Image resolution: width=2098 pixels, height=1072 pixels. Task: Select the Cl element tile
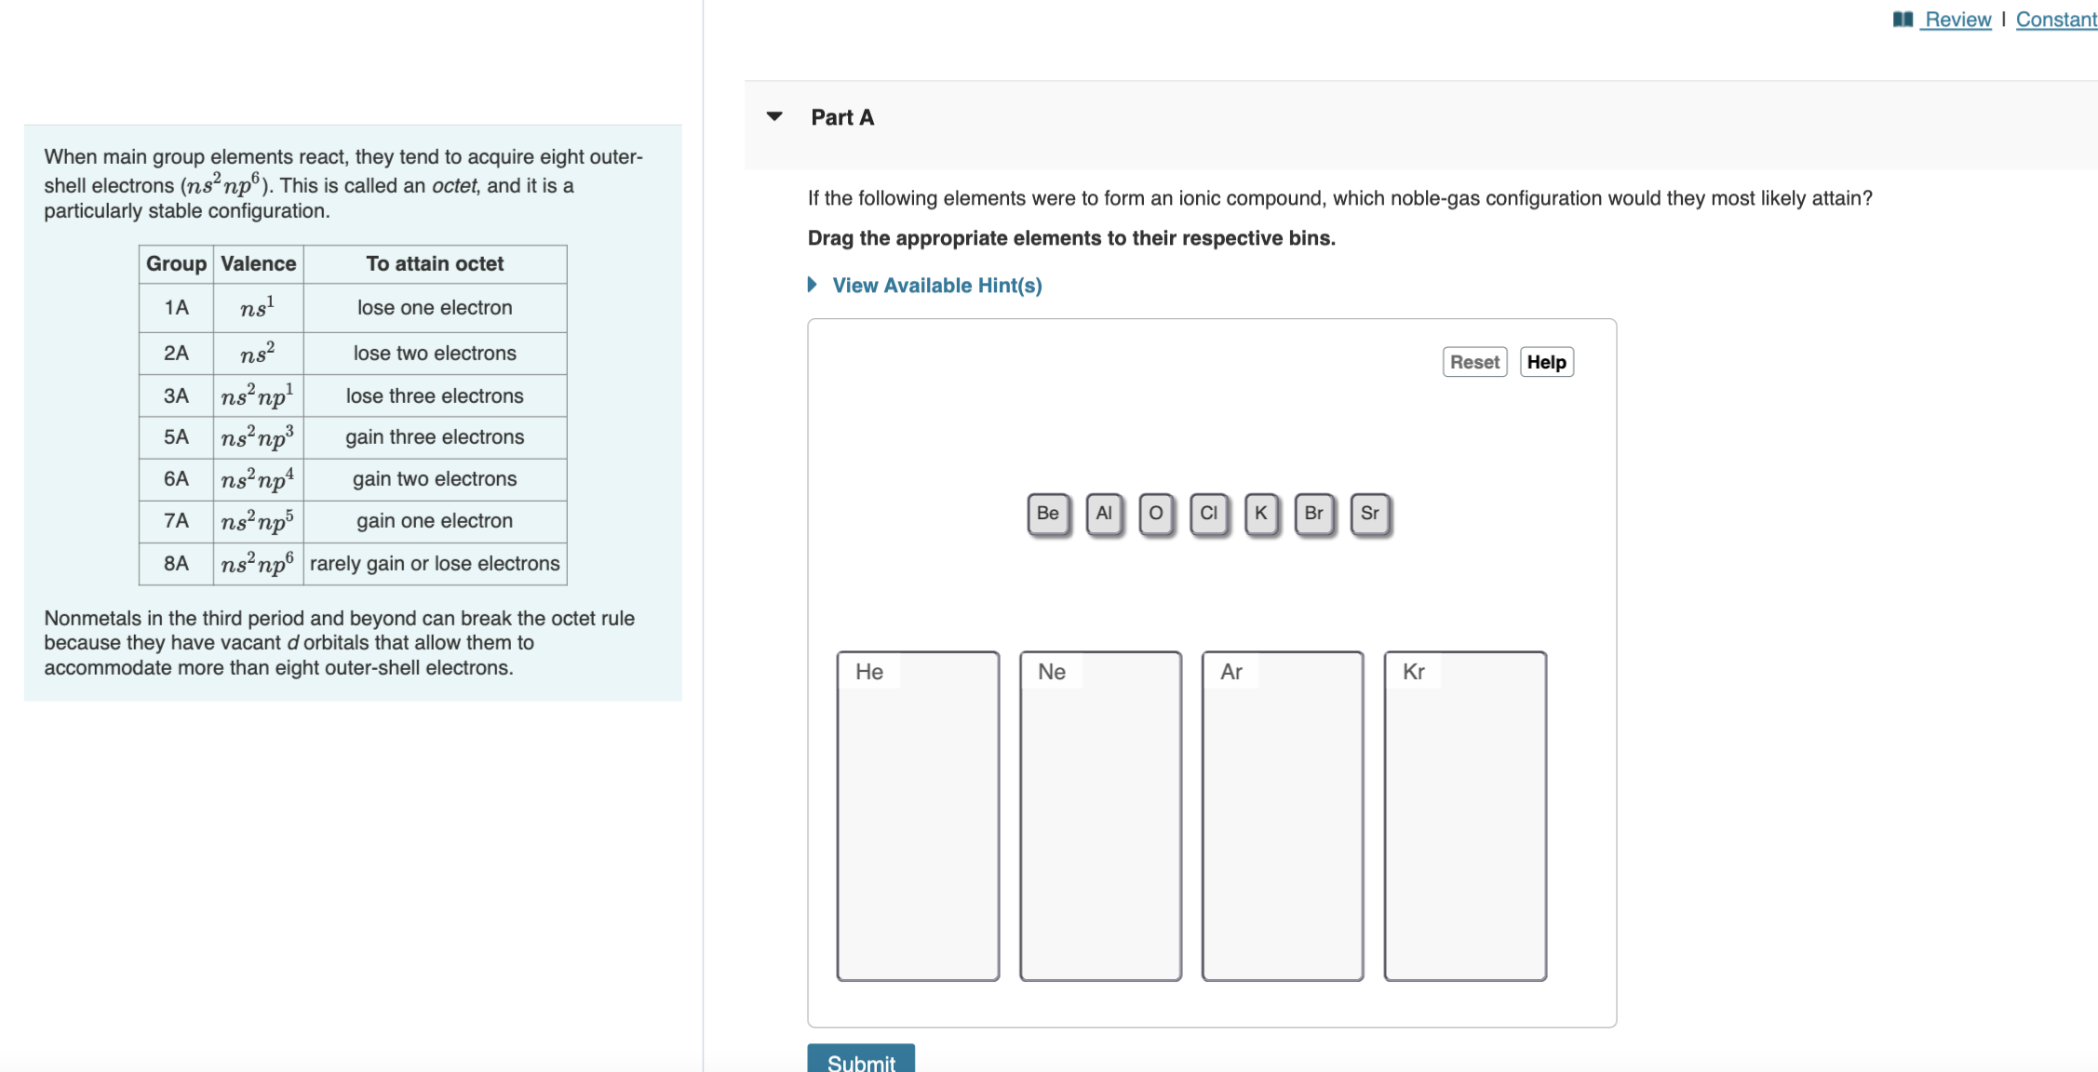click(x=1209, y=514)
